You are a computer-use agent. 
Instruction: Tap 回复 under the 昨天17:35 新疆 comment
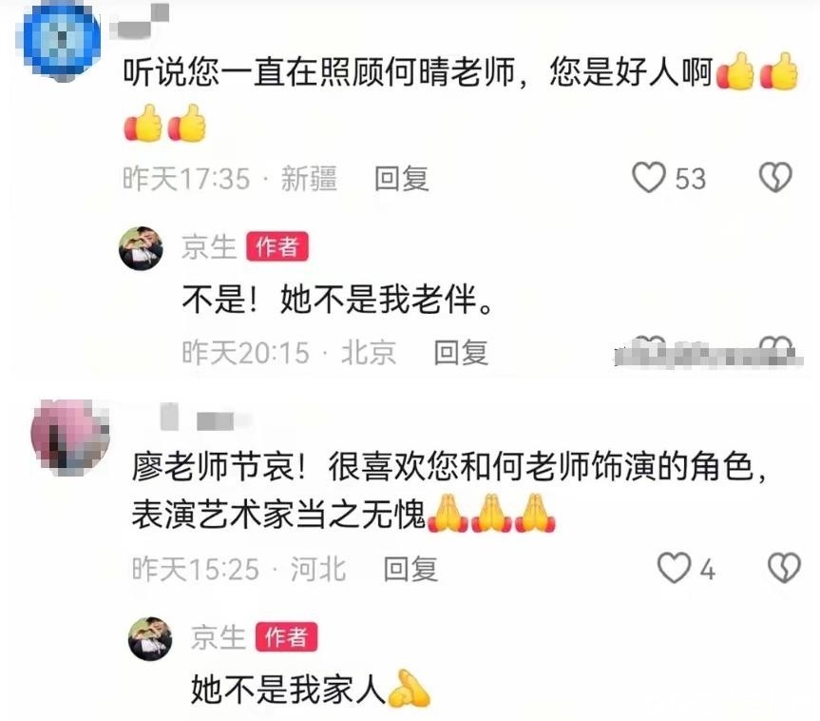coord(402,179)
